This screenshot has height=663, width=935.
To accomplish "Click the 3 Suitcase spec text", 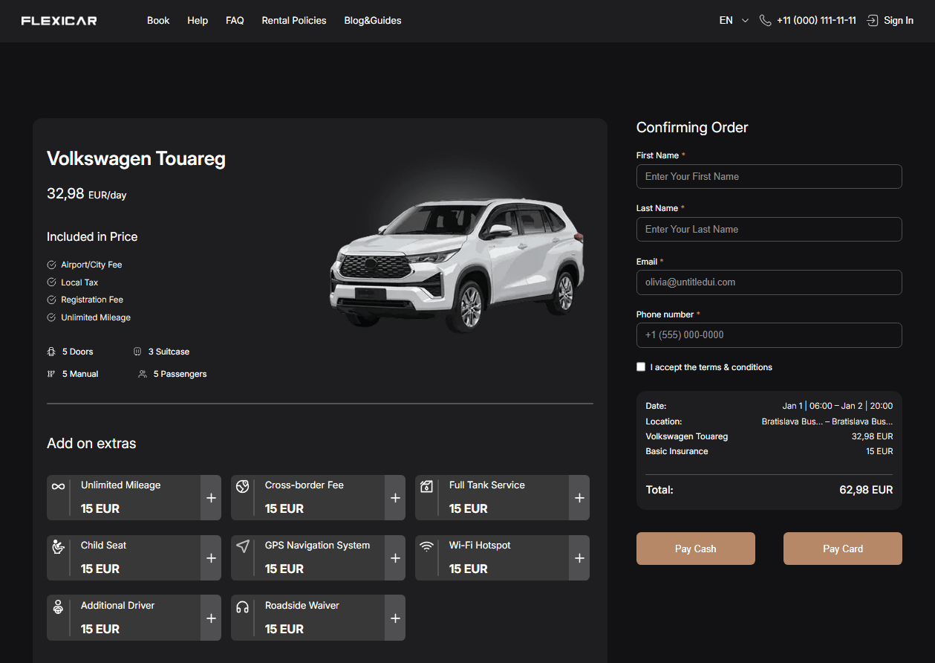I will tap(169, 352).
